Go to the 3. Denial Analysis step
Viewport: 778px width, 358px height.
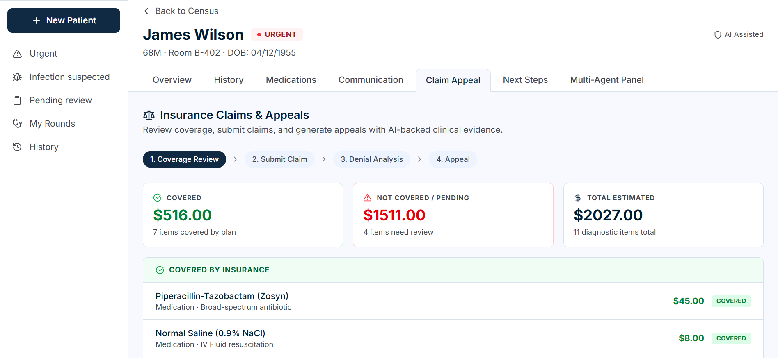click(x=371, y=159)
